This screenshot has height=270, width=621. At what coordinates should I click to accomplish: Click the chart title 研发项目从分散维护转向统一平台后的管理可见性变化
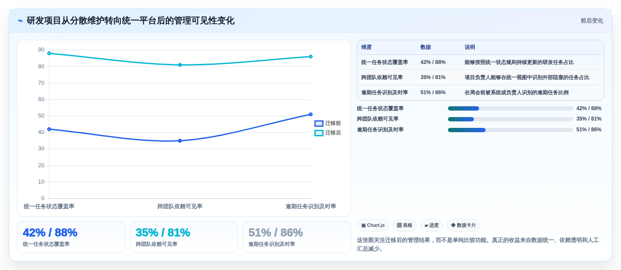[131, 21]
